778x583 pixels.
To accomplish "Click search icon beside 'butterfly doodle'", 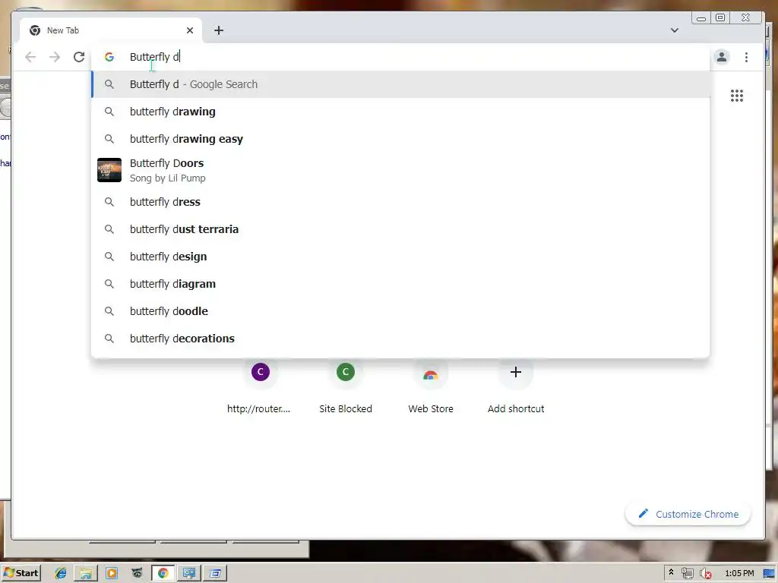I will tap(109, 310).
